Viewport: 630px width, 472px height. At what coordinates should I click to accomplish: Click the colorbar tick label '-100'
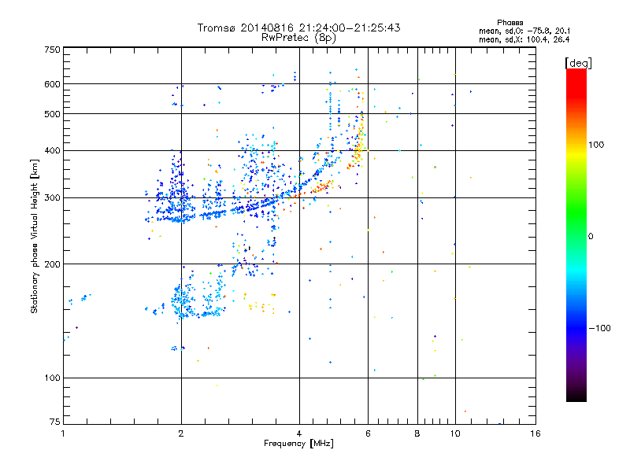[600, 328]
